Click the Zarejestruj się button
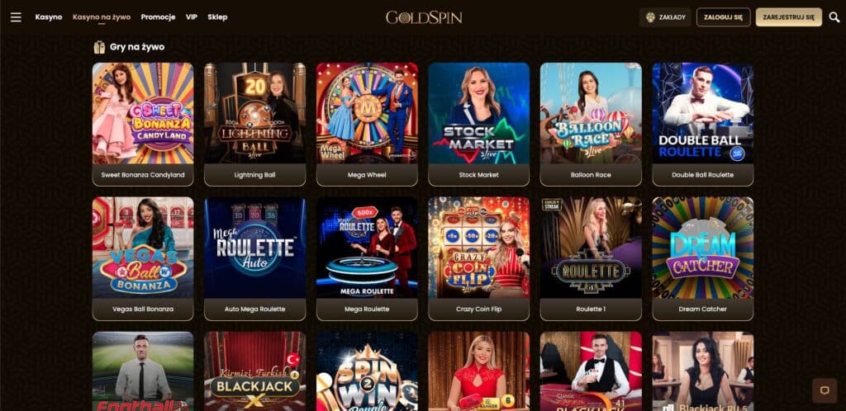The image size is (846, 411). 788,17
